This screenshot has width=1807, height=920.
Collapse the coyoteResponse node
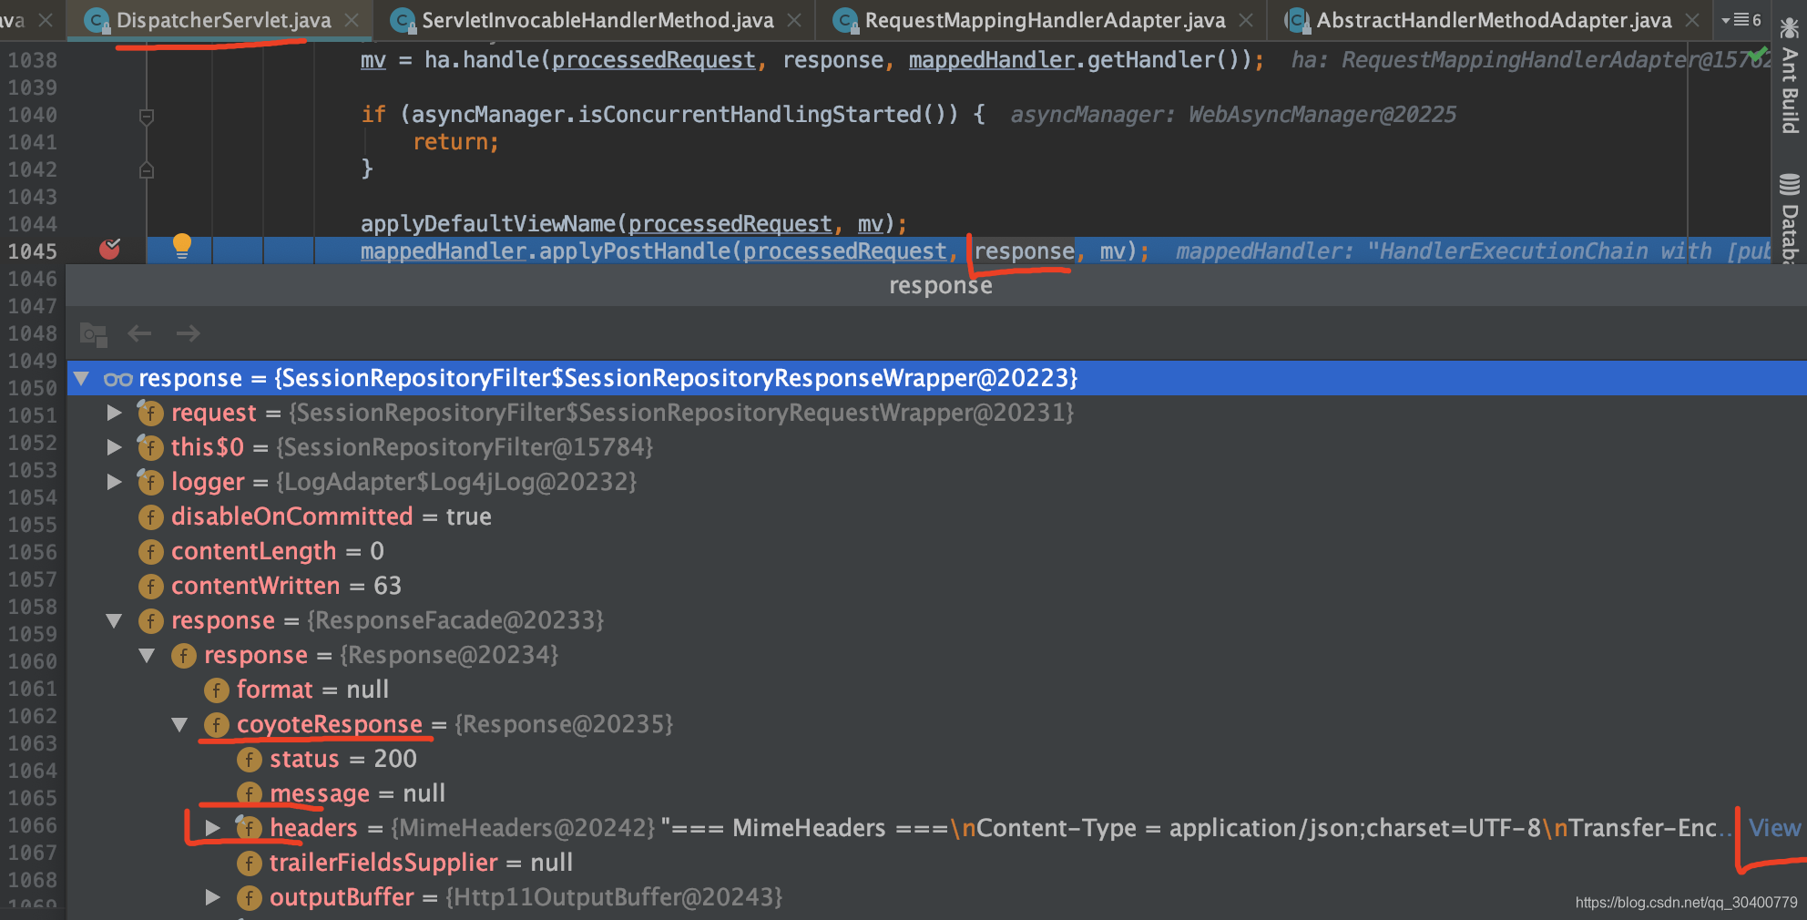pyautogui.click(x=179, y=724)
